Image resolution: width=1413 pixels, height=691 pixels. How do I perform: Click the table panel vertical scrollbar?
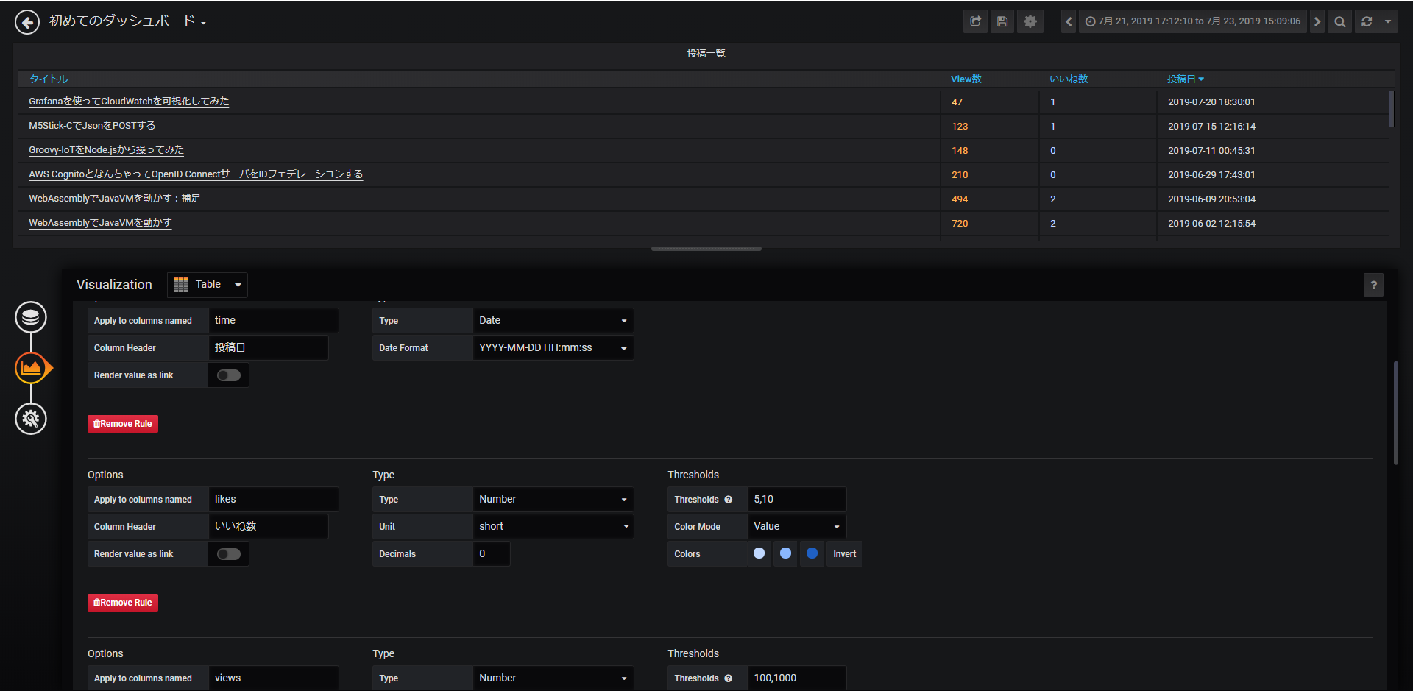[1391, 109]
